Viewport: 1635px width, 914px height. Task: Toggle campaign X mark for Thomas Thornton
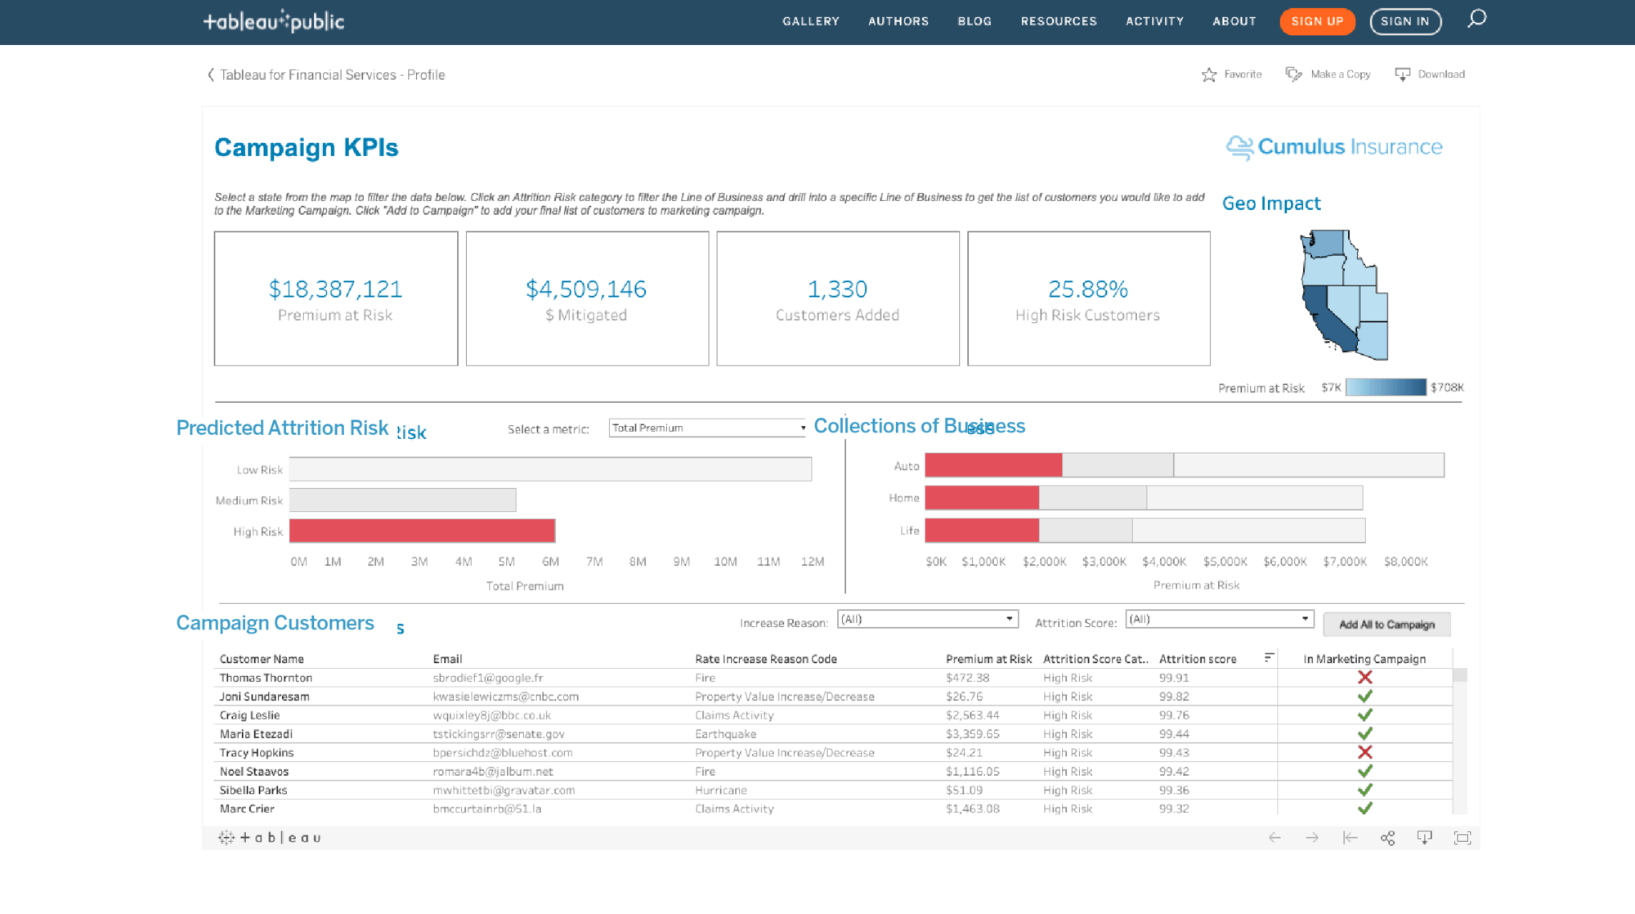(x=1364, y=678)
